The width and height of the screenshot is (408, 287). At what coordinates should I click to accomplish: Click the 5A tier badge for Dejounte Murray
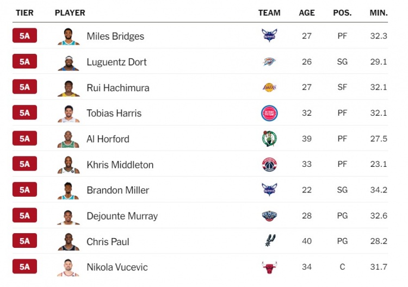tap(24, 215)
